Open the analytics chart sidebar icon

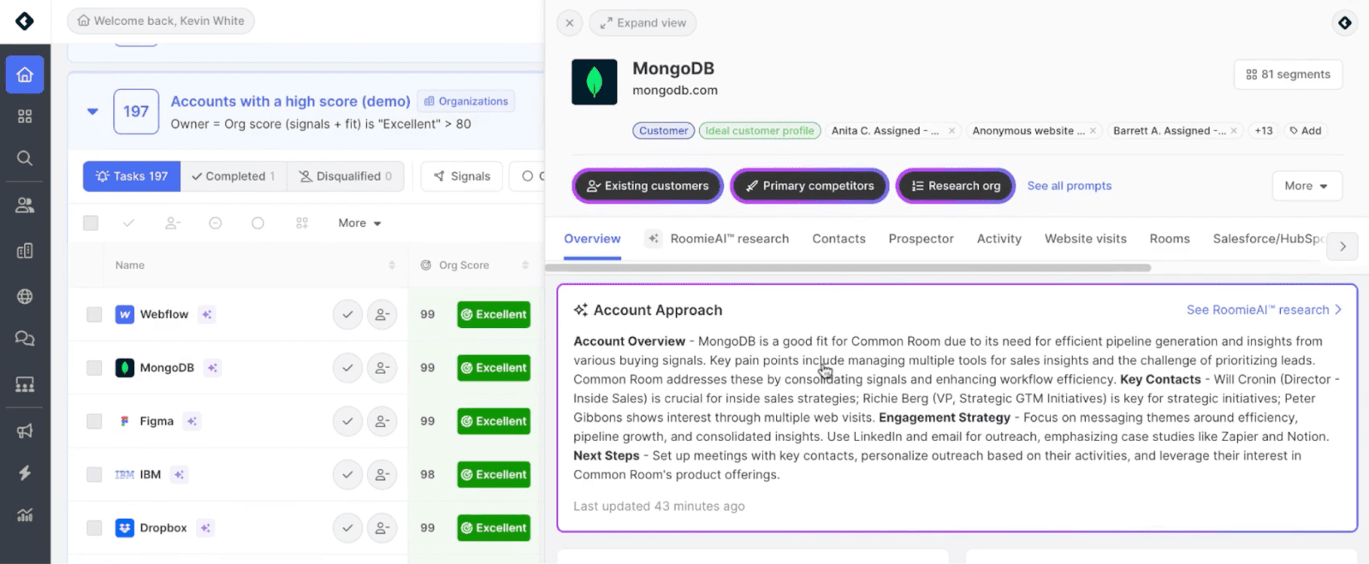(25, 515)
